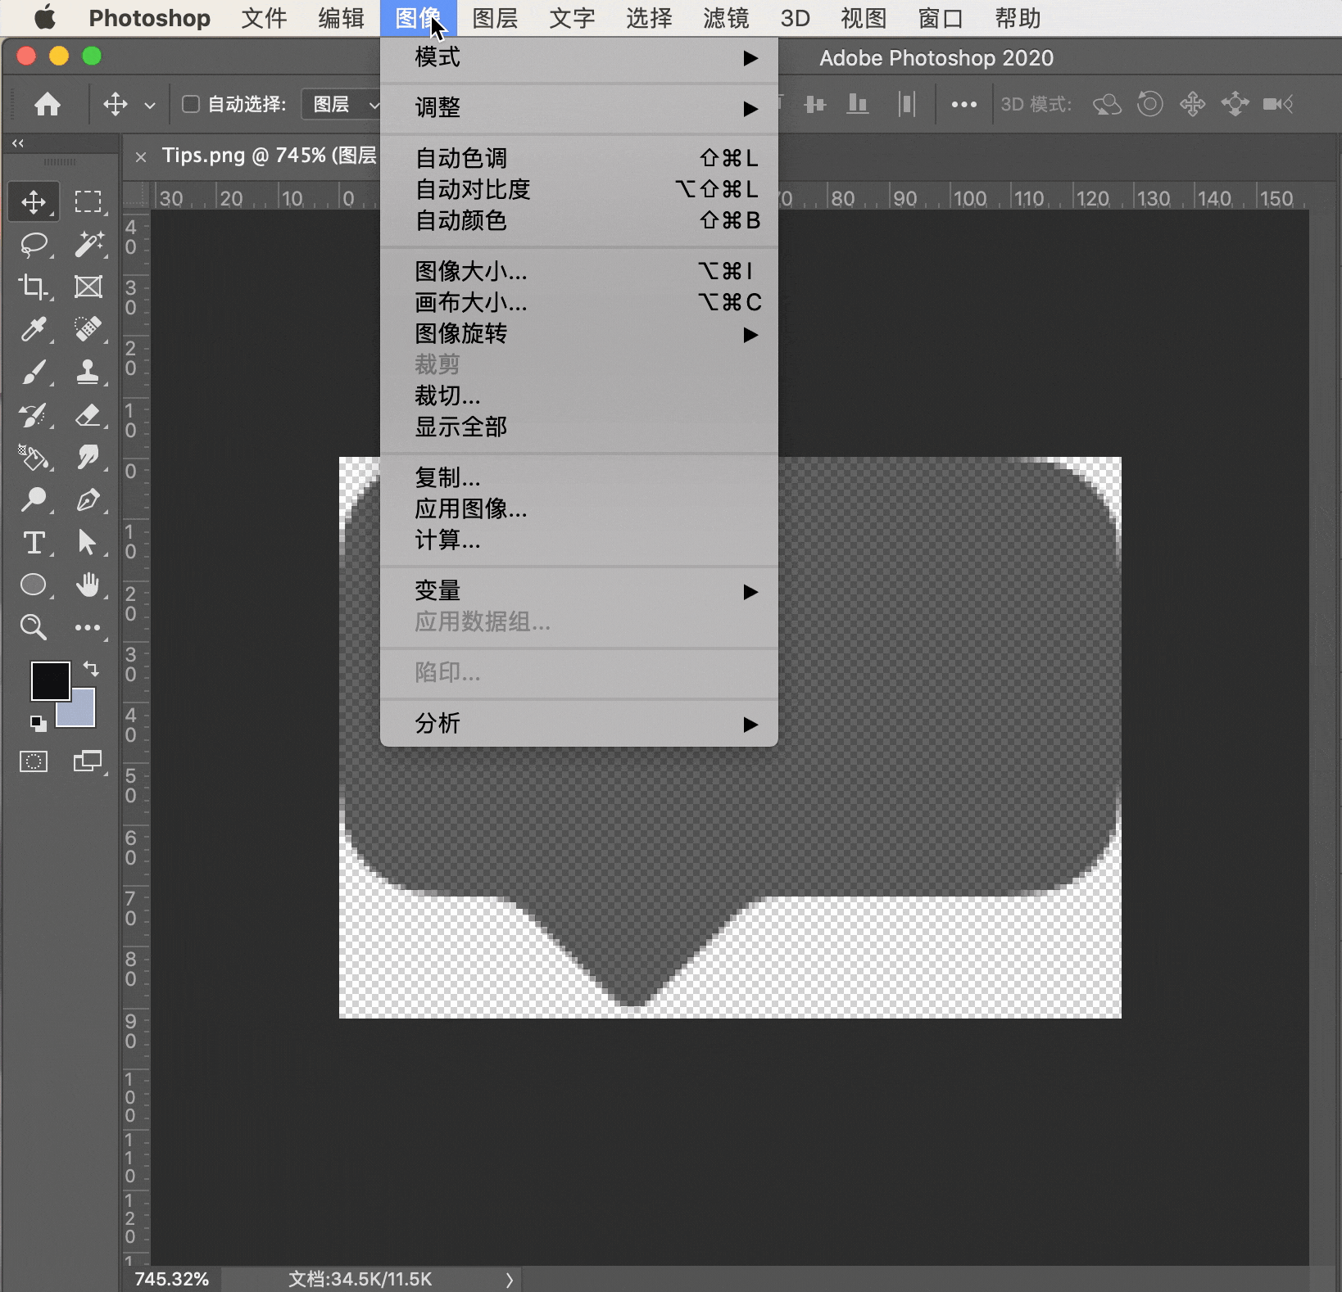Open 画布大小... dialog
The height and width of the screenshot is (1292, 1342).
coord(579,302)
